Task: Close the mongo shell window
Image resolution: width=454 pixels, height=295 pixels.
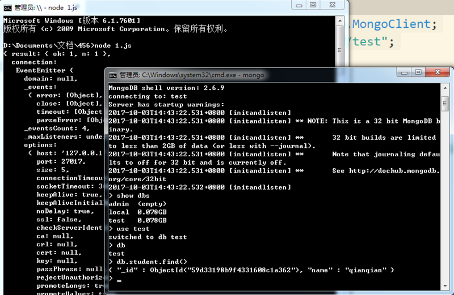Action: click(438, 72)
